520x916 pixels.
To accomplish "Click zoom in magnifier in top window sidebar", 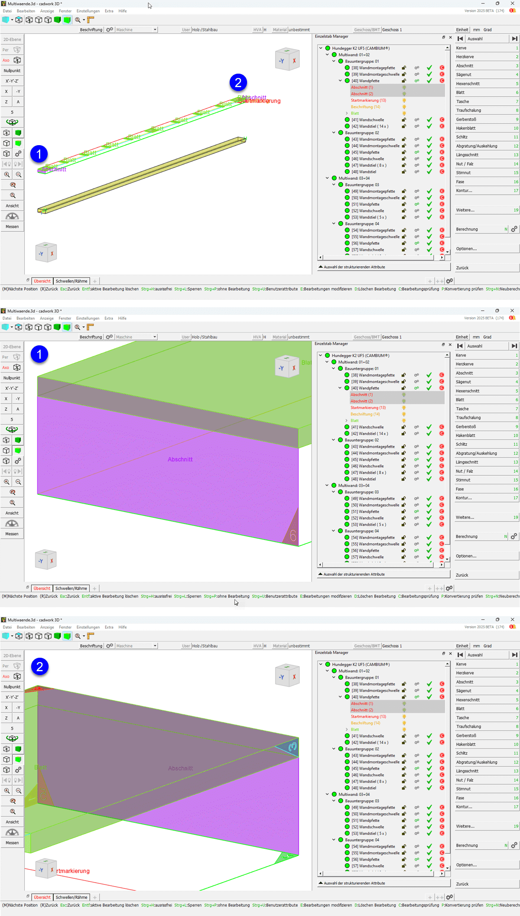I will [x=7, y=175].
